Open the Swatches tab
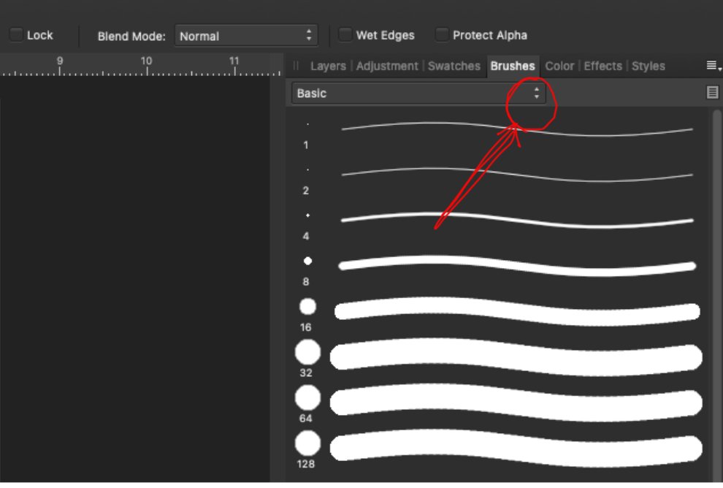This screenshot has height=488, width=723. tap(454, 66)
